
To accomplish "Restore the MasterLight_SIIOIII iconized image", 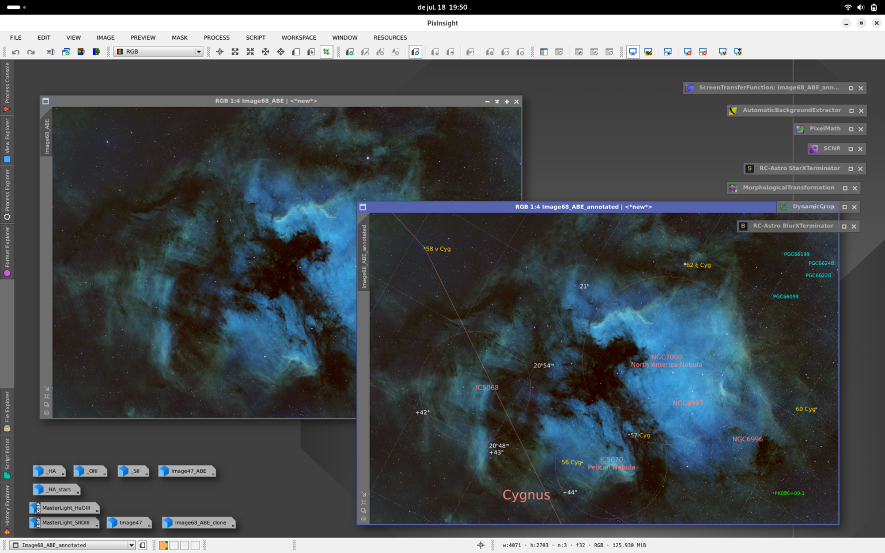I will click(65, 523).
